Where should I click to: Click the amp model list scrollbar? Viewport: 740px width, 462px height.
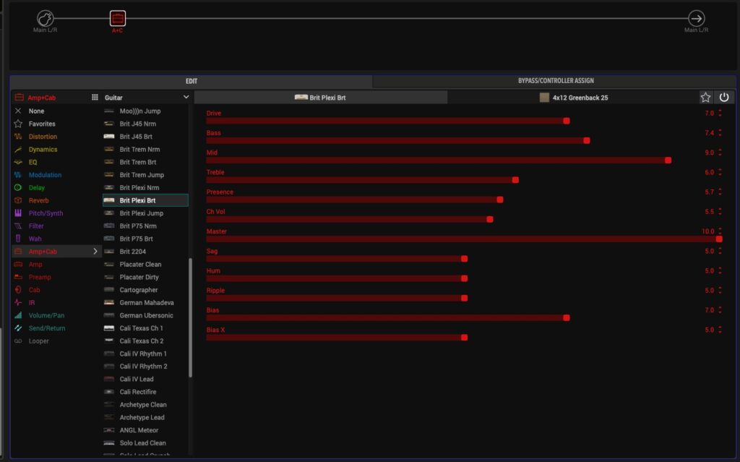point(190,318)
